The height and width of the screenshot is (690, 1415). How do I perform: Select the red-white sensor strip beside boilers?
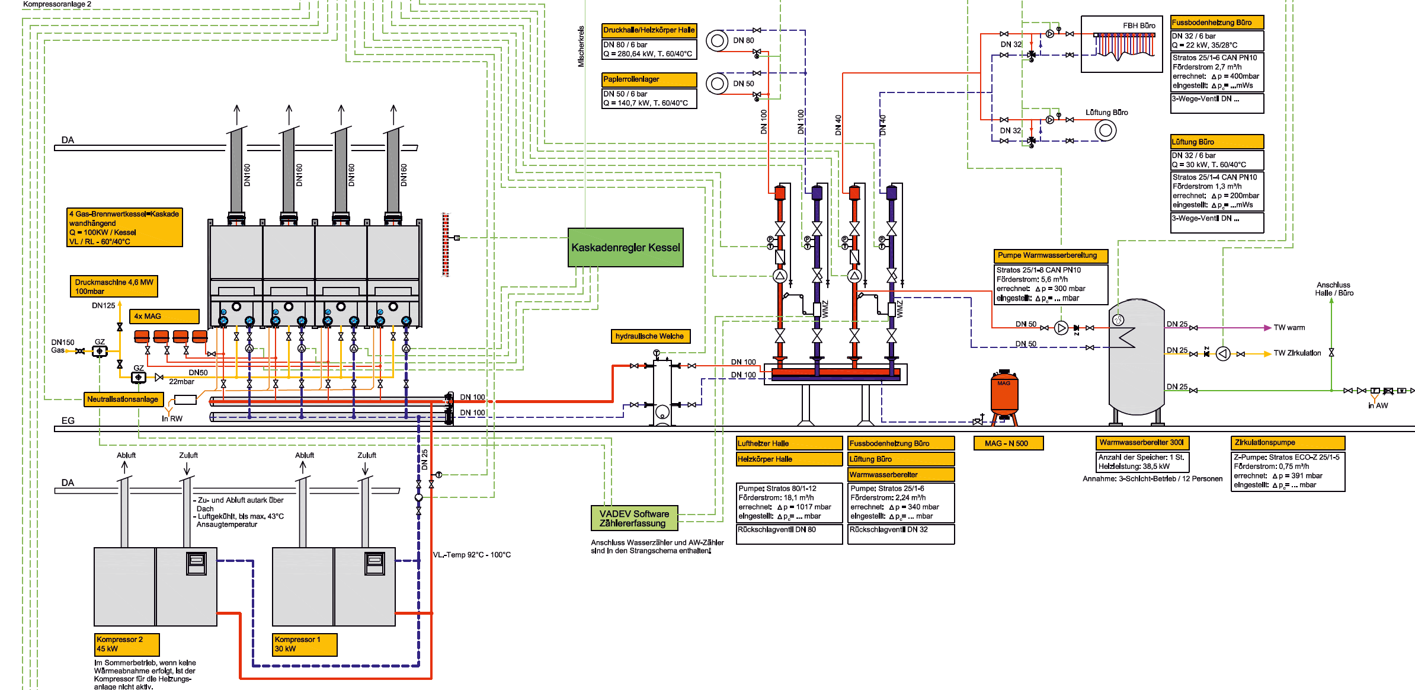tap(446, 244)
